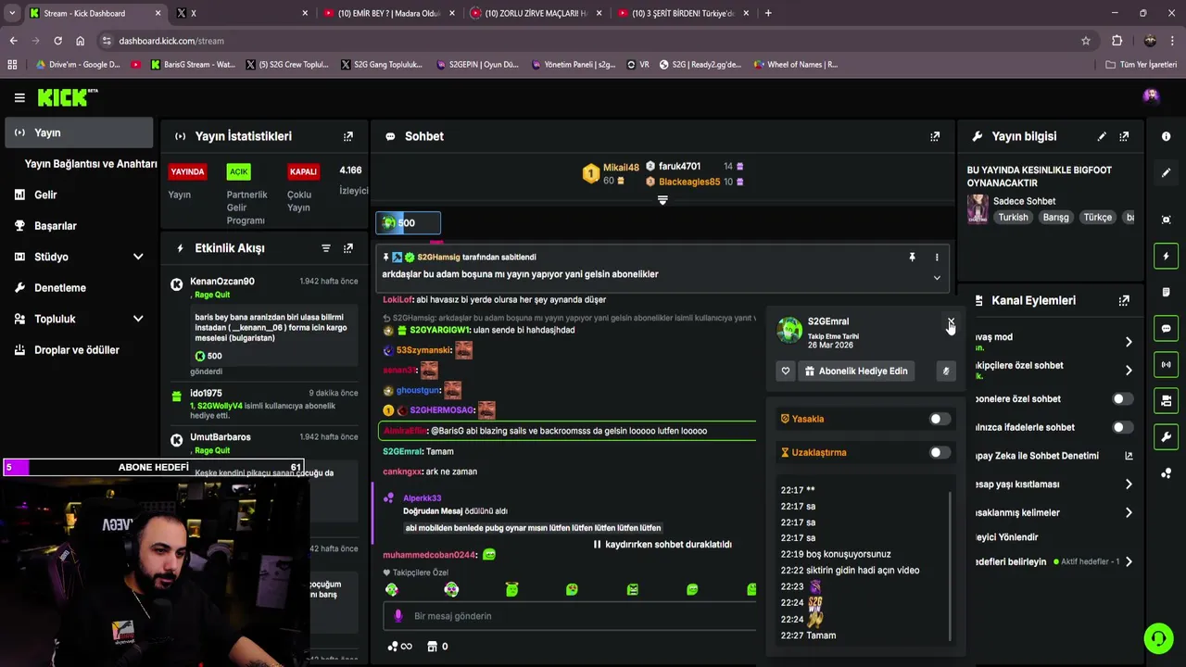Open the BarisG Stream bookmark
This screenshot has height=667, width=1186.
192,65
